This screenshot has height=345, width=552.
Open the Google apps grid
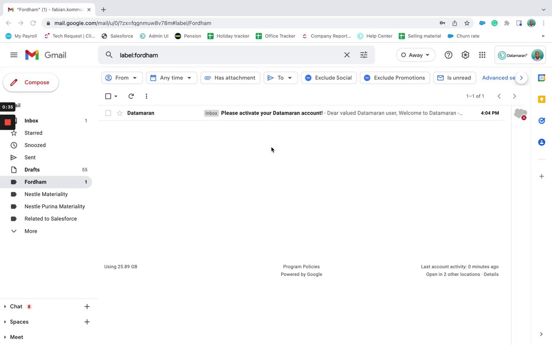point(482,55)
